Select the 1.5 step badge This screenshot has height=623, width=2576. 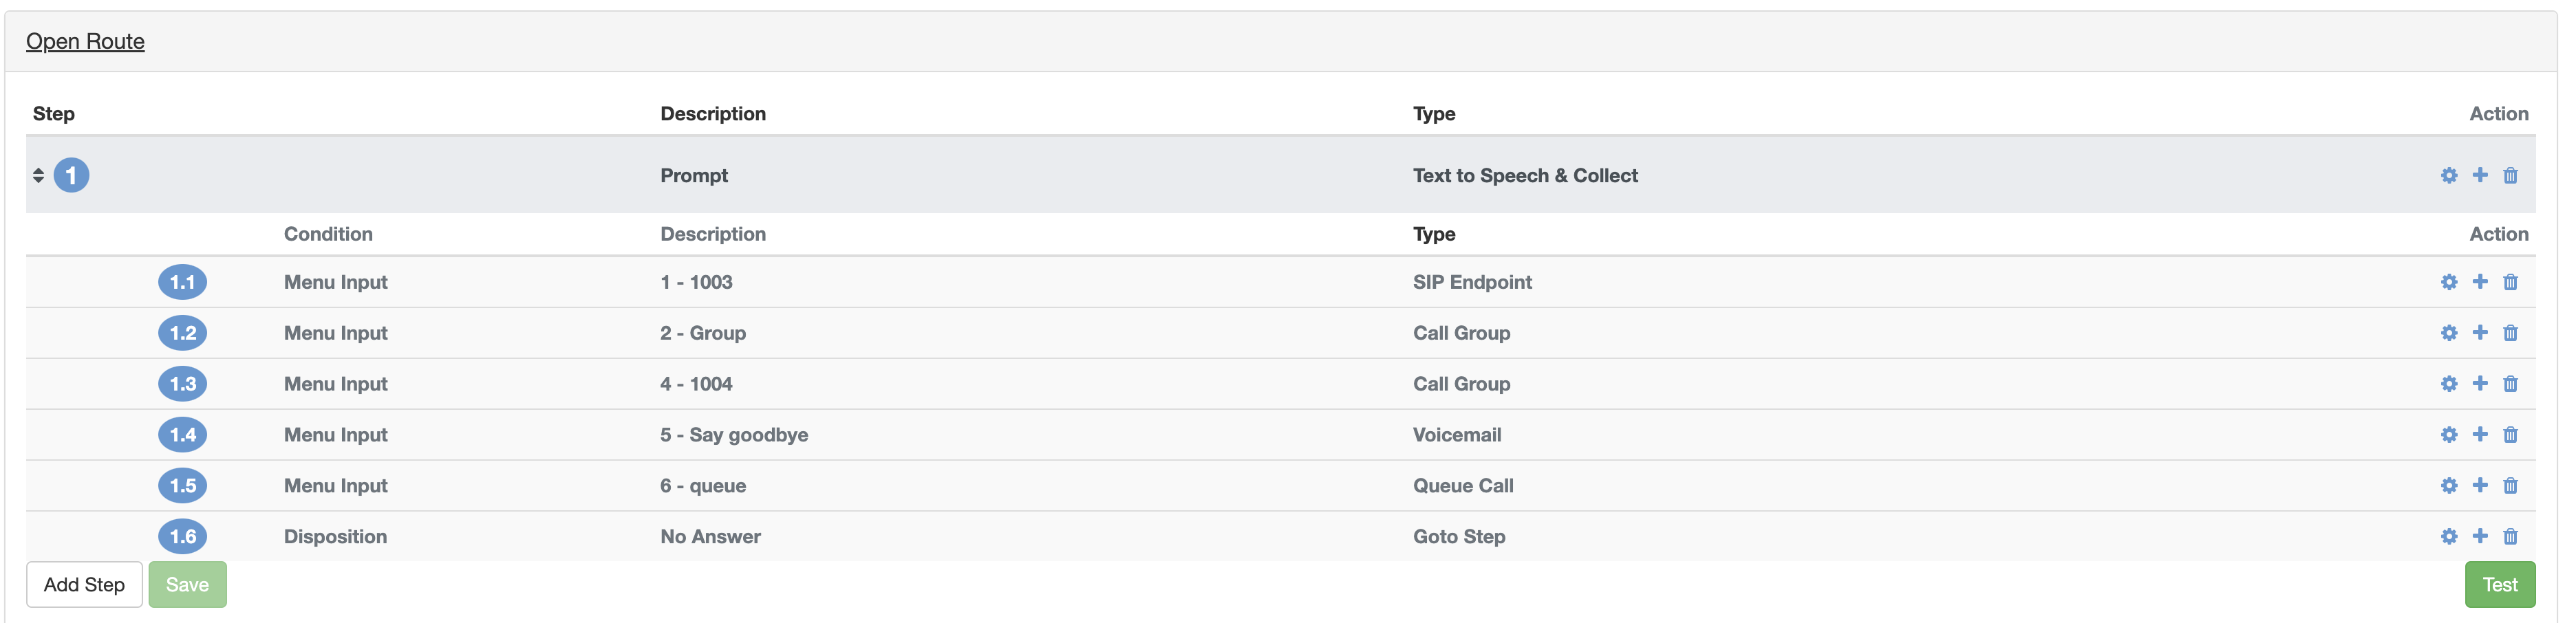183,486
